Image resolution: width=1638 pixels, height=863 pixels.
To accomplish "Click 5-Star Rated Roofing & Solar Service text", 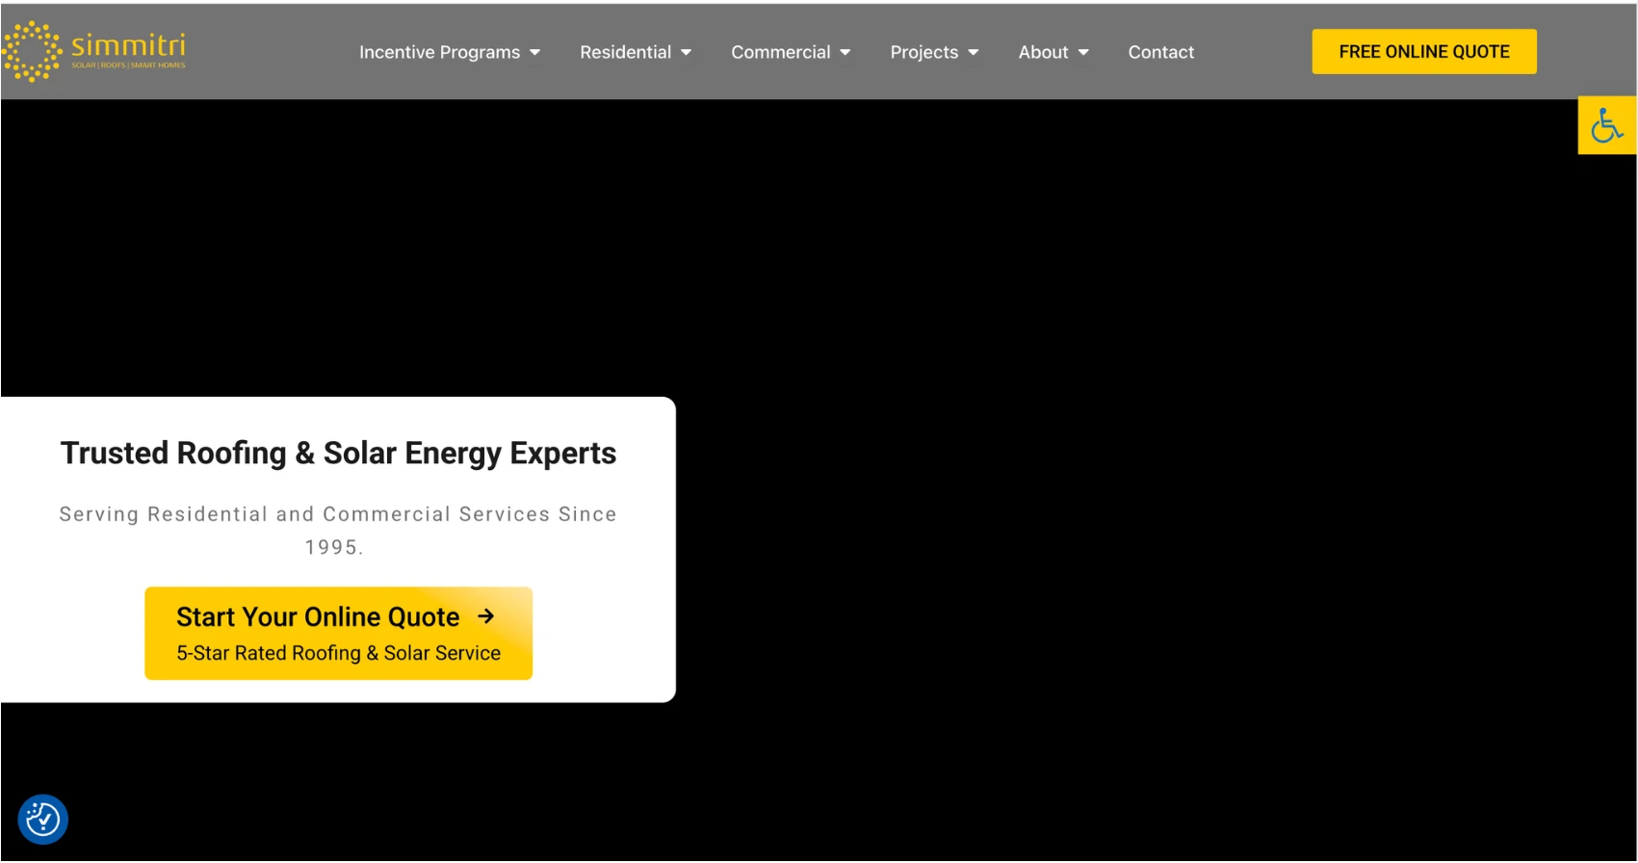I will (x=338, y=653).
